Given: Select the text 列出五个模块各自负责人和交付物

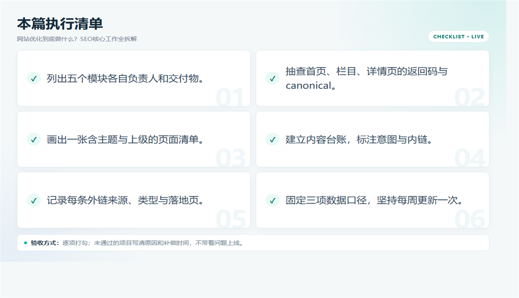Looking at the screenshot, I should pos(125,78).
